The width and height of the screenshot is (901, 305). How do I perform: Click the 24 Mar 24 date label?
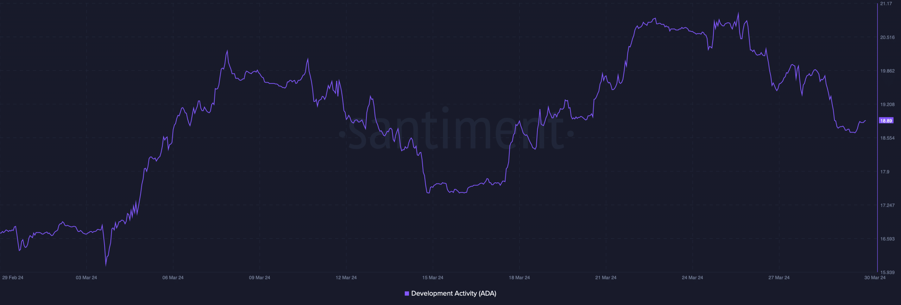point(692,278)
